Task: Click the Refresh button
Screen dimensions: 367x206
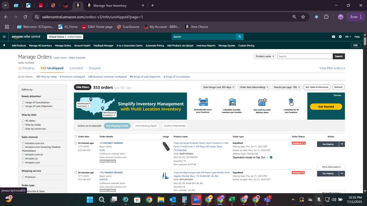Action: [x=338, y=87]
